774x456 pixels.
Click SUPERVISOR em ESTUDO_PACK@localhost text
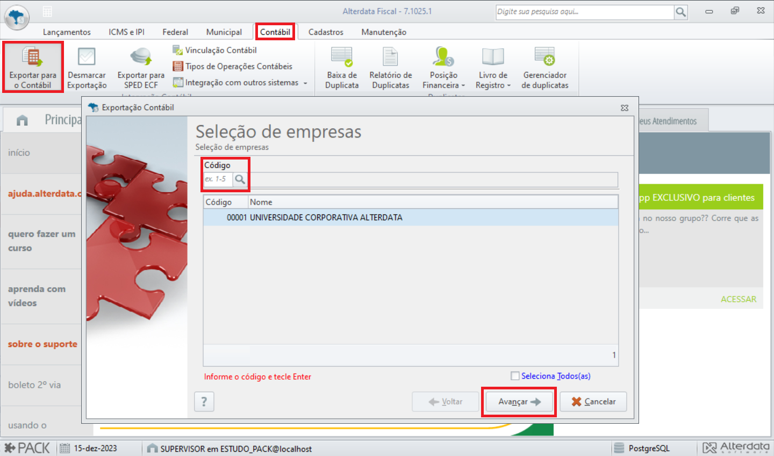tap(236, 449)
